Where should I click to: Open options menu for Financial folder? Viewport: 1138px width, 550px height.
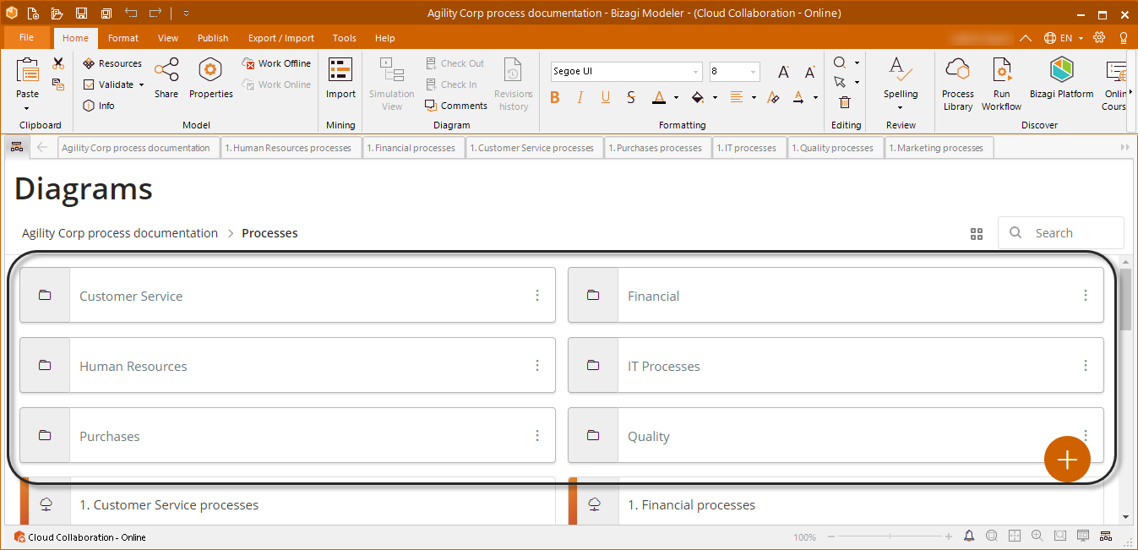[x=1086, y=295]
